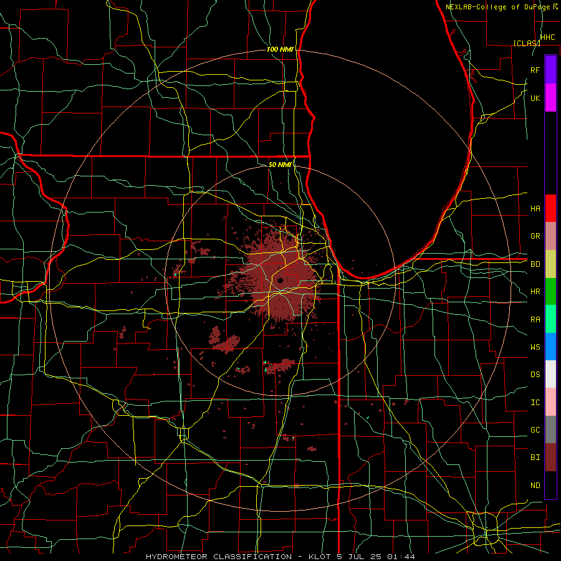Image resolution: width=561 pixels, height=561 pixels.
Task: Click the GR legend label
Action: tap(535, 236)
